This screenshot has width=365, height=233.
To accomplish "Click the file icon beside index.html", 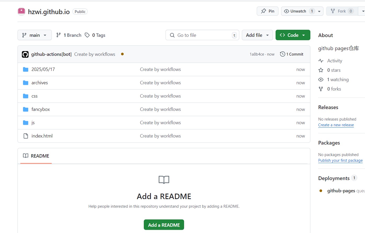I will click(26, 136).
